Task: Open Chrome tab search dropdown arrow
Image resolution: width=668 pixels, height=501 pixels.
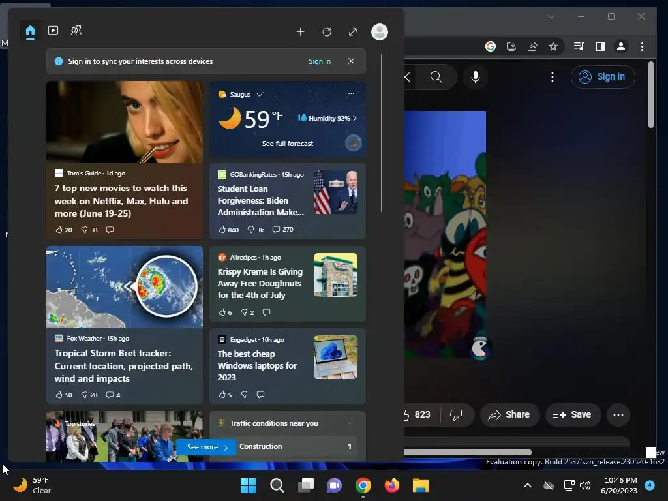Action: pyautogui.click(x=551, y=16)
